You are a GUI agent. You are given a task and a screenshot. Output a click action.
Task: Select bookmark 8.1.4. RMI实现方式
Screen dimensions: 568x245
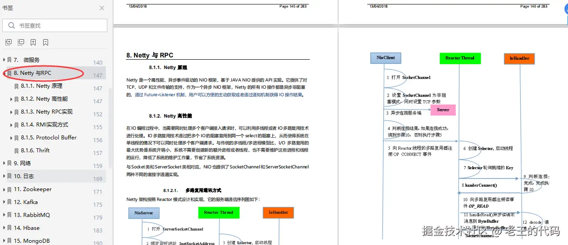[x=45, y=124]
